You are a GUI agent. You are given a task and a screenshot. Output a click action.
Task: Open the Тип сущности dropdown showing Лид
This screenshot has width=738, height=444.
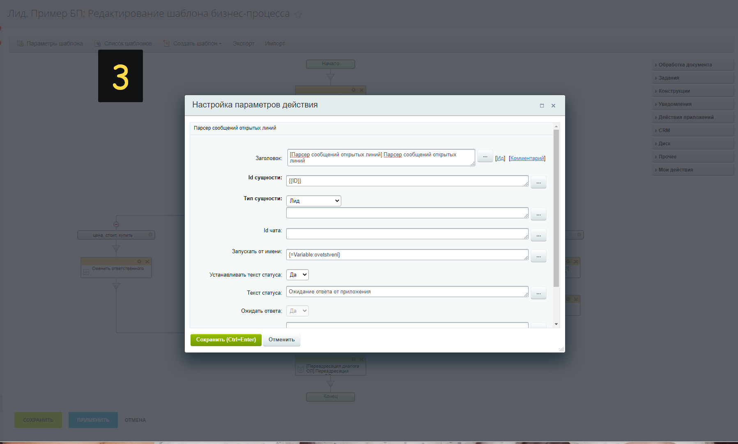click(314, 201)
